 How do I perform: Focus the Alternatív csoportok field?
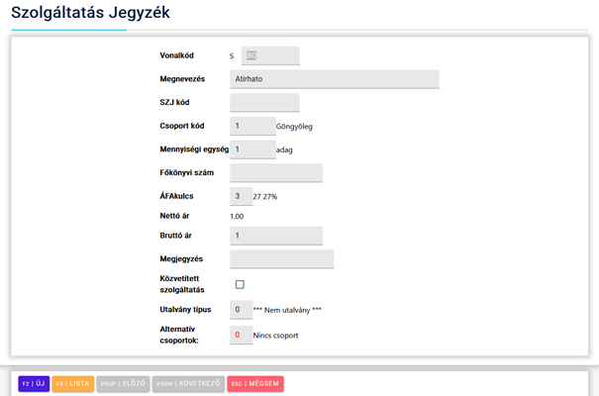[240, 336]
